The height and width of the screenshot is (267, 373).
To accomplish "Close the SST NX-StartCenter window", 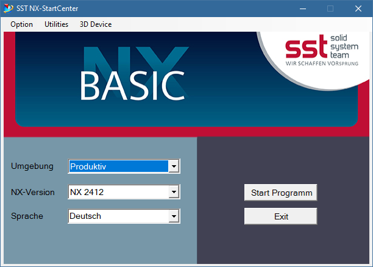I will point(358,9).
